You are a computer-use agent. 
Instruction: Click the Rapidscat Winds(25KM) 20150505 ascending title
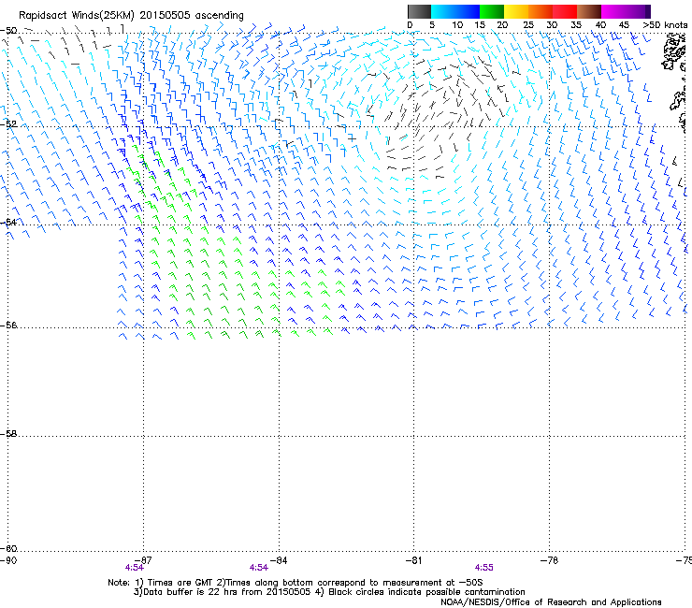tap(131, 16)
